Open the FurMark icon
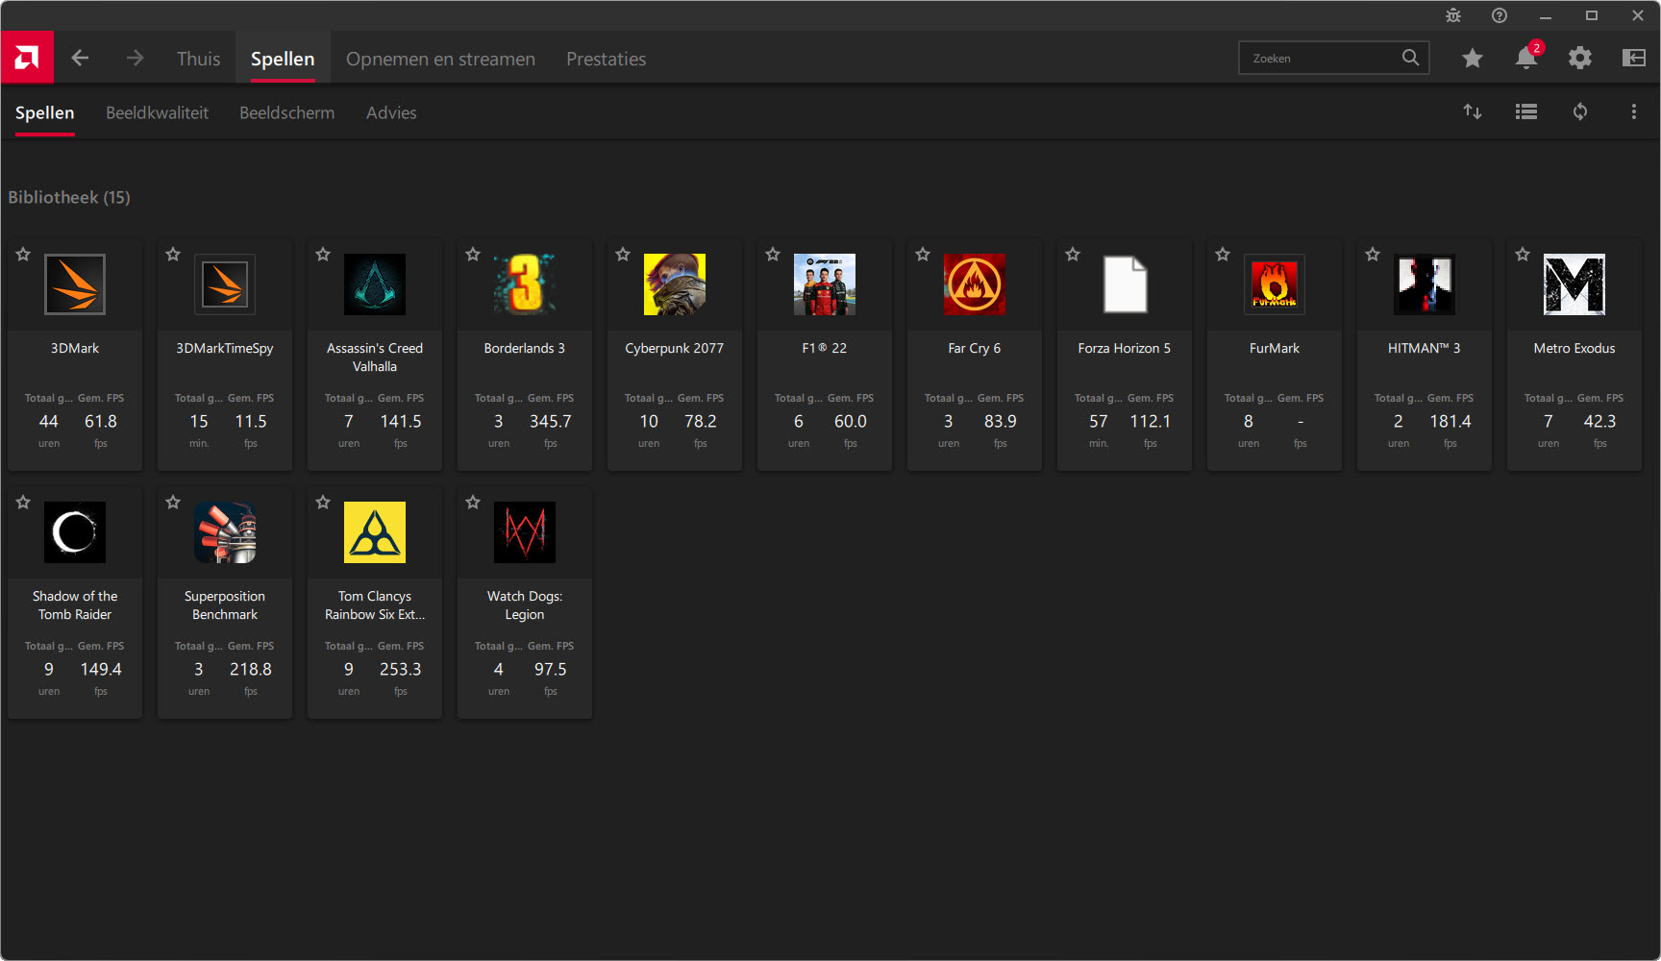The image size is (1661, 961). pos(1275,284)
